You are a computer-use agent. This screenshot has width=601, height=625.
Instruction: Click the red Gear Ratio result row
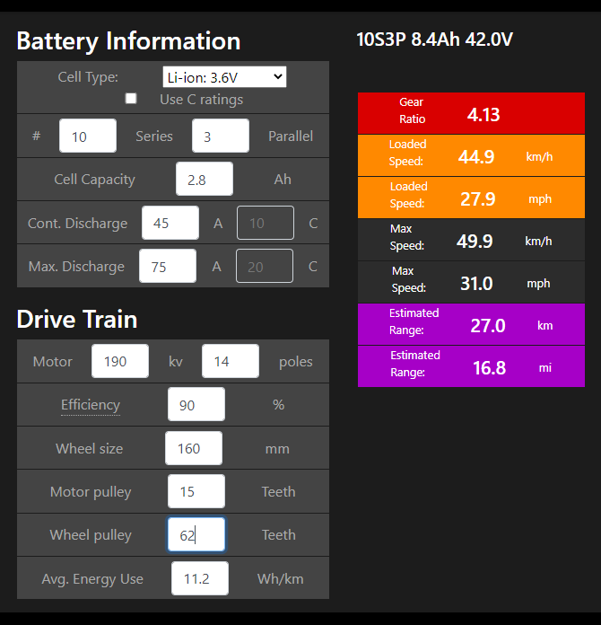pyautogui.click(x=471, y=113)
